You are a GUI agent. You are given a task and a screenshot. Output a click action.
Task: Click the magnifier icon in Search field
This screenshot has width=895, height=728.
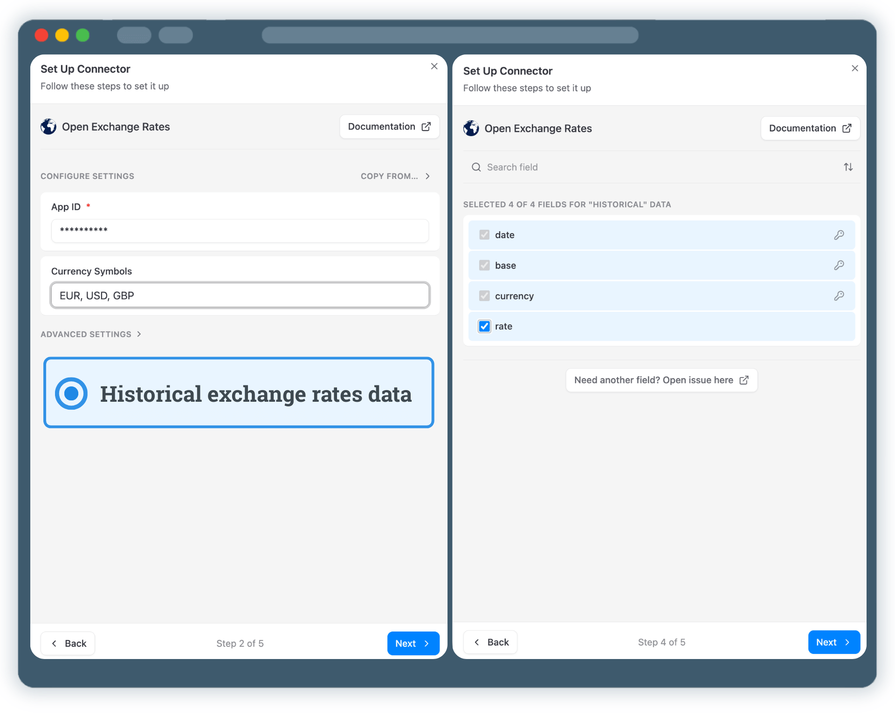click(476, 167)
